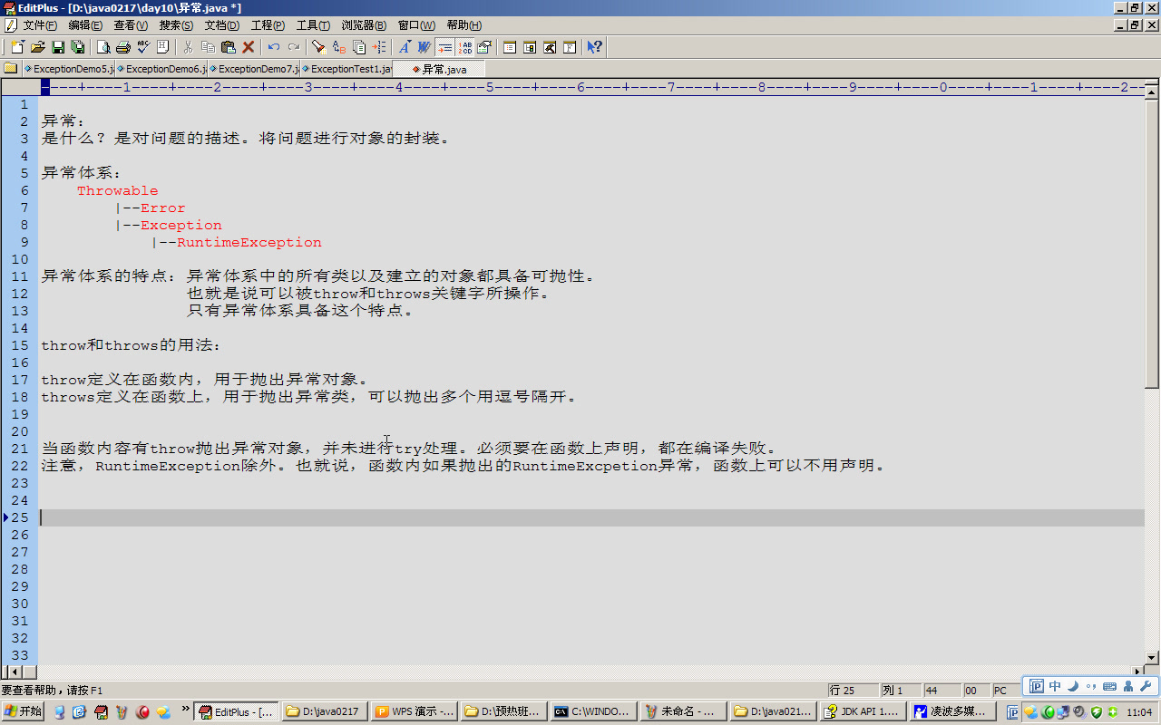Screen dimensions: 1161x725
Task: Open the 帮助(H) menu
Action: (464, 25)
